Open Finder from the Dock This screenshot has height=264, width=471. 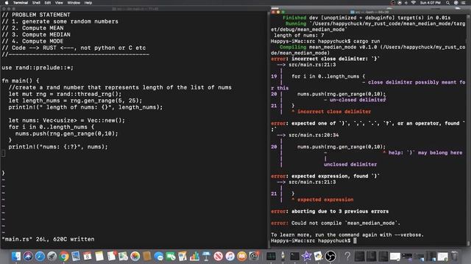pos(16,256)
